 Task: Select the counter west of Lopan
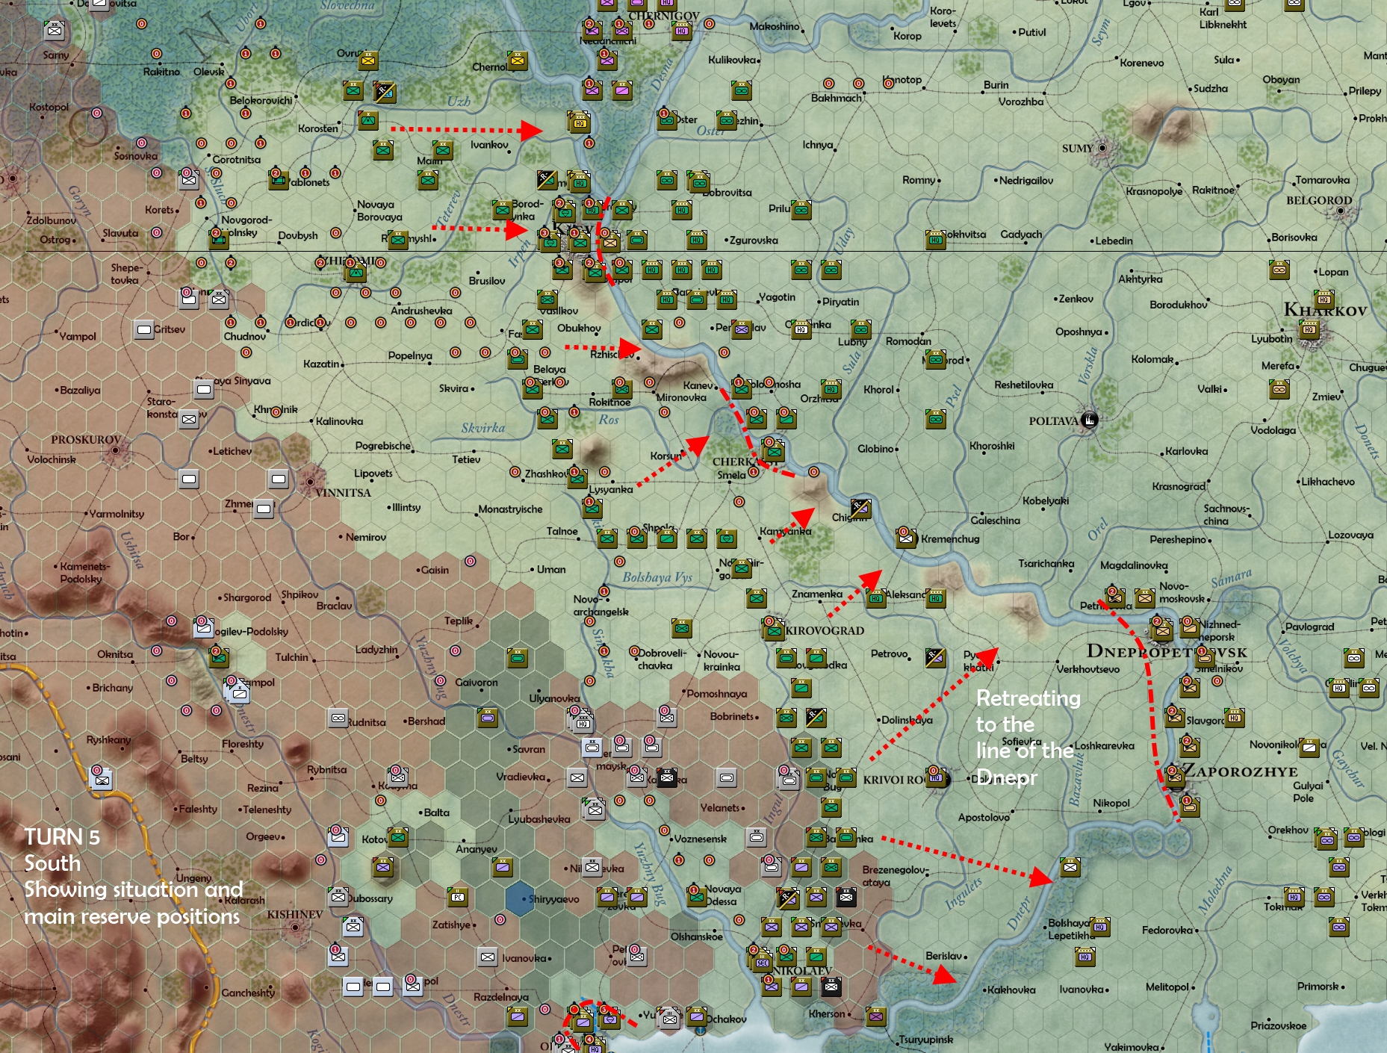[1279, 270]
